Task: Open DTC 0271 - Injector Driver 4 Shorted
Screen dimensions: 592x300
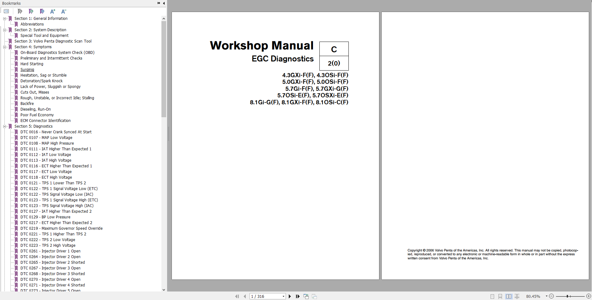Action: [x=52, y=285]
